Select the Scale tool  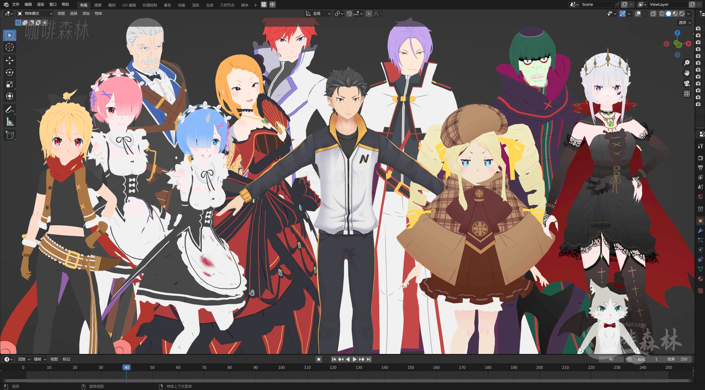(10, 84)
